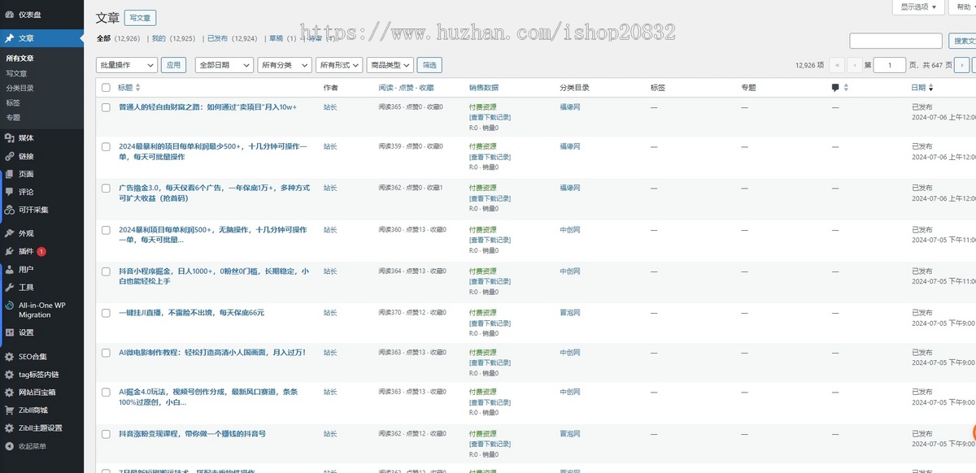
Task: Click the 搜索文章 search button
Action: point(963,41)
